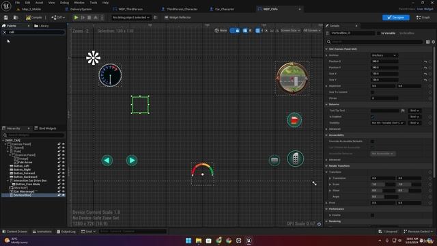Select the small brake button on canvas
The image size is (437, 246).
274,160
